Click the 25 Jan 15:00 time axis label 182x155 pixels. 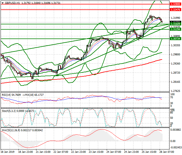pos(149,152)
